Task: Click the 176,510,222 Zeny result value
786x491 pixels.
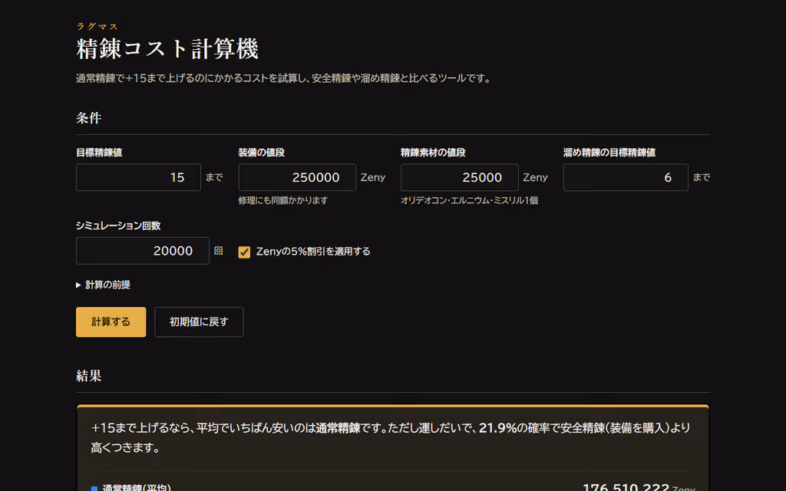Action: (638, 487)
